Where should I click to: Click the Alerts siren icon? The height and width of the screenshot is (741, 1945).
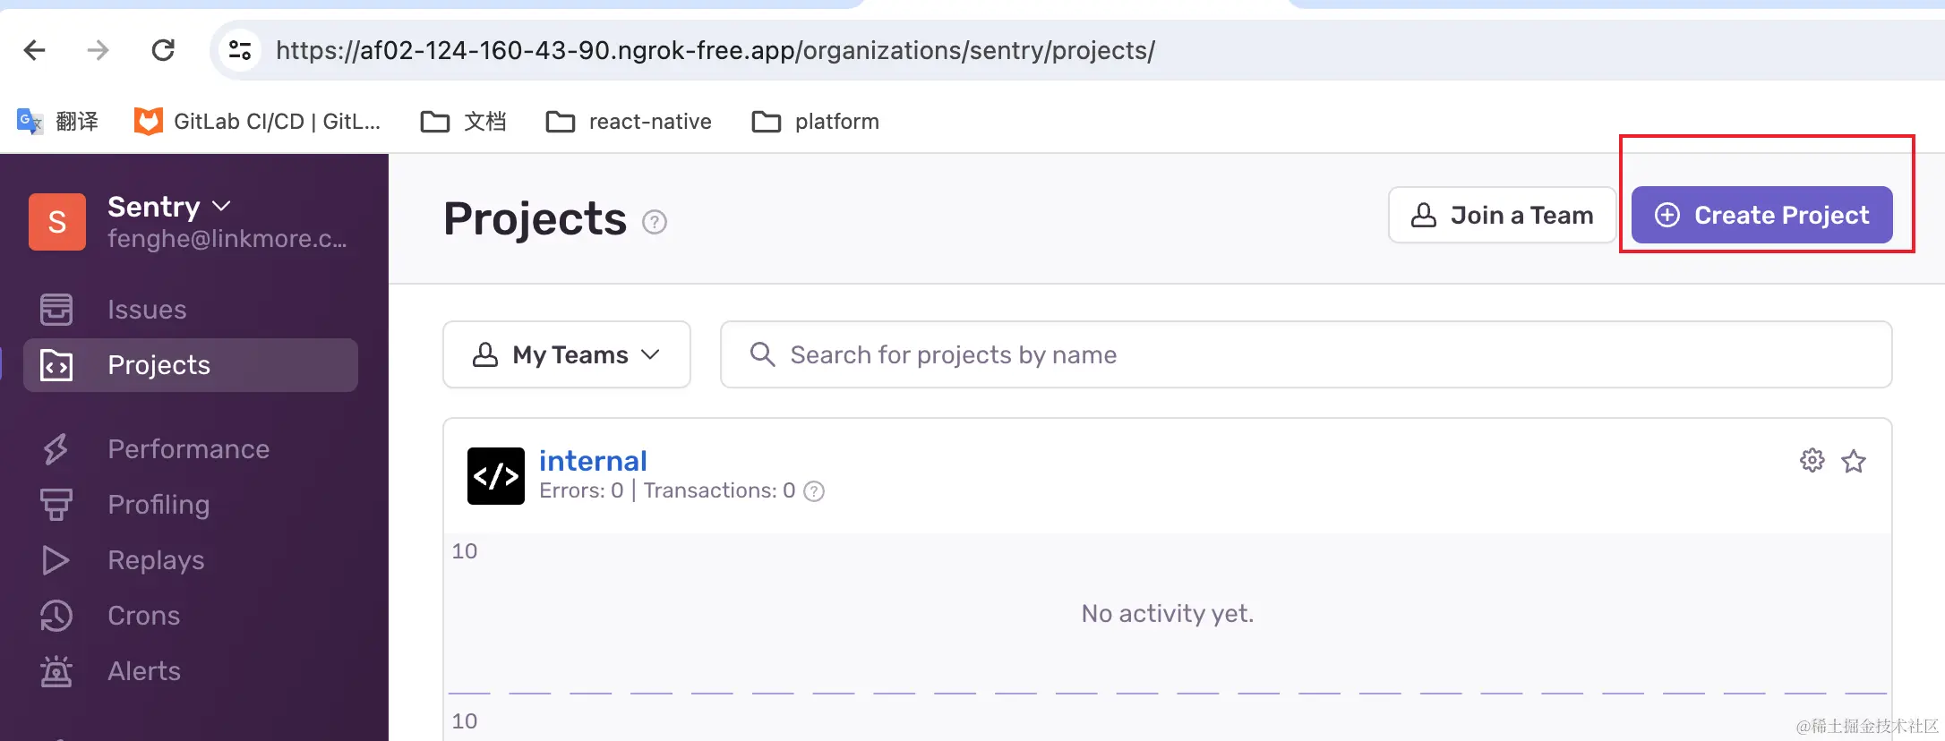56,671
